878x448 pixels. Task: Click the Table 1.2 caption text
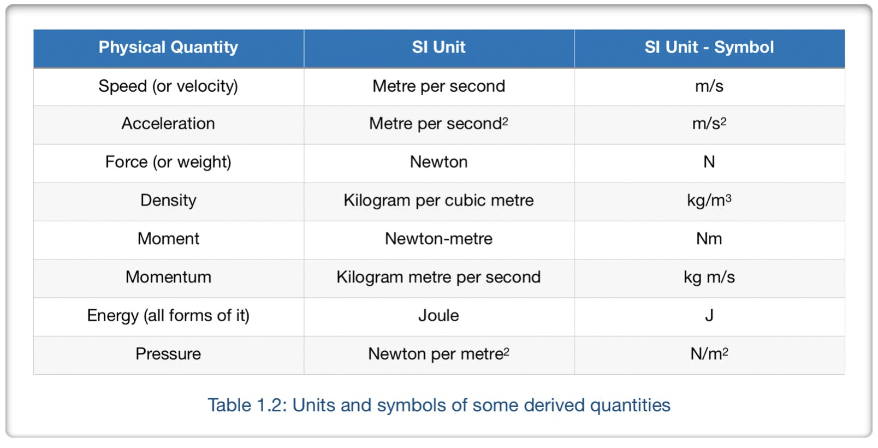[438, 405]
